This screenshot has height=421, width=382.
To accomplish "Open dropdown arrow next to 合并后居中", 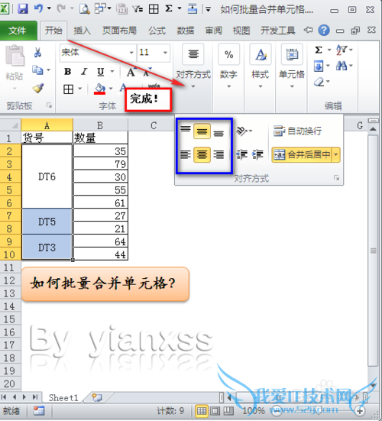I will (x=336, y=154).
